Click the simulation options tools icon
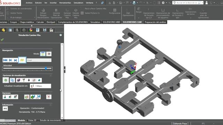This screenshot has height=125, width=223. (49, 97)
